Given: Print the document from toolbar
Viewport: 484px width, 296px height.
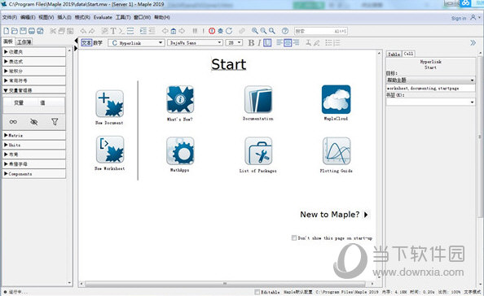Looking at the screenshot, I should [32, 31].
